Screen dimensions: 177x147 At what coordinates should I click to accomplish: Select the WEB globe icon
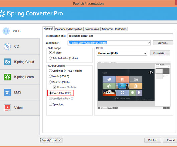(6, 31)
